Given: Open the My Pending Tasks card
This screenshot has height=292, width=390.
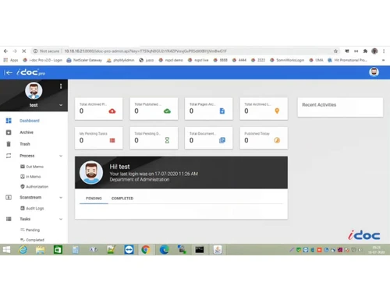Looking at the screenshot, I should (99, 138).
